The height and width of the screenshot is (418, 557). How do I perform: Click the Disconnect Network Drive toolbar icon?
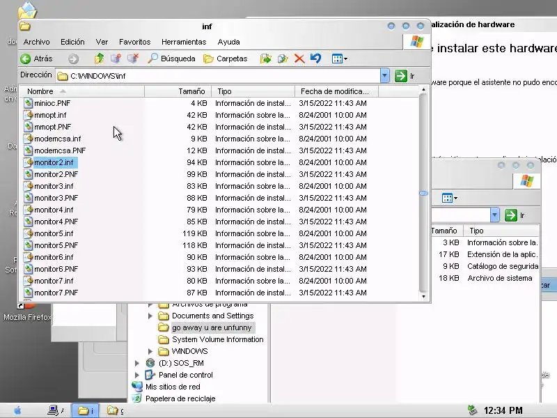[x=133, y=59]
